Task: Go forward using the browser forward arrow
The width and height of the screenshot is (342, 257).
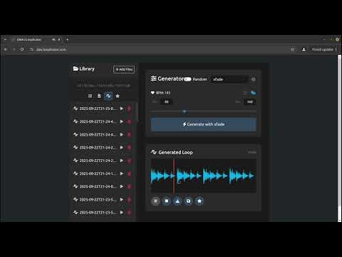Action: click(14, 49)
